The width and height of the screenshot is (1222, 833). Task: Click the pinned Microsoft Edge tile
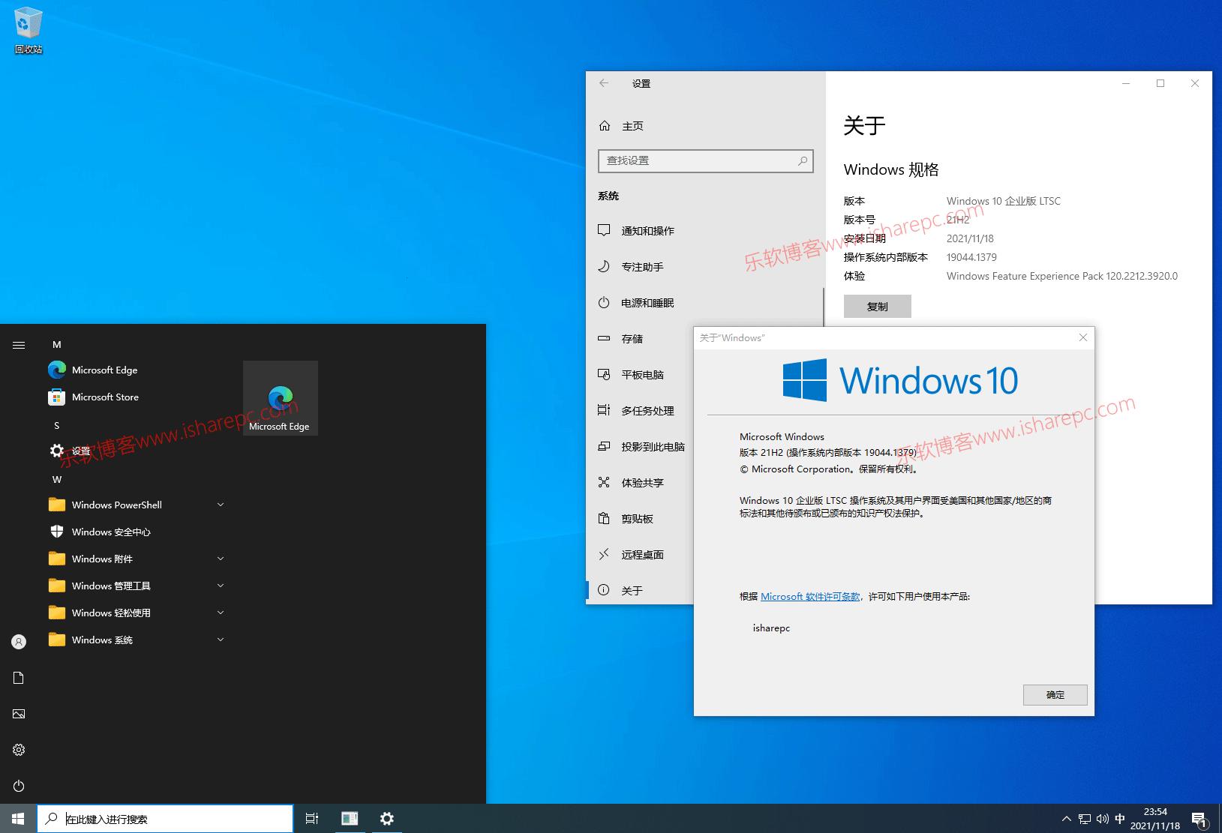point(280,398)
